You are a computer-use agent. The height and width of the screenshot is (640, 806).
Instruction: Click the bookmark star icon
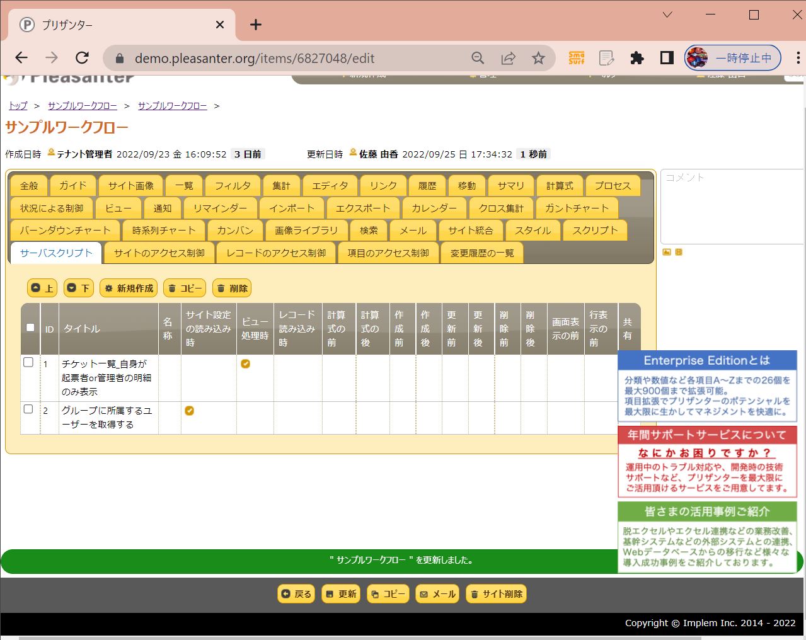coord(538,59)
